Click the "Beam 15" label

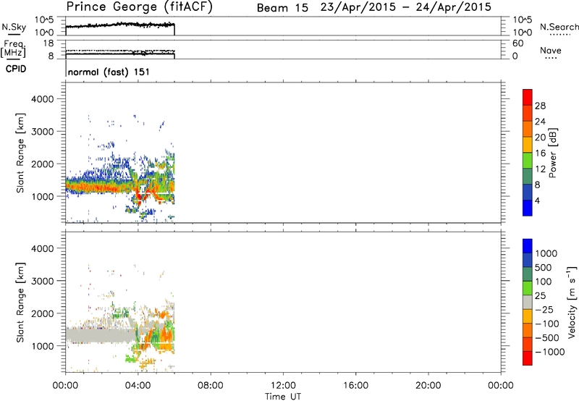click(x=282, y=8)
